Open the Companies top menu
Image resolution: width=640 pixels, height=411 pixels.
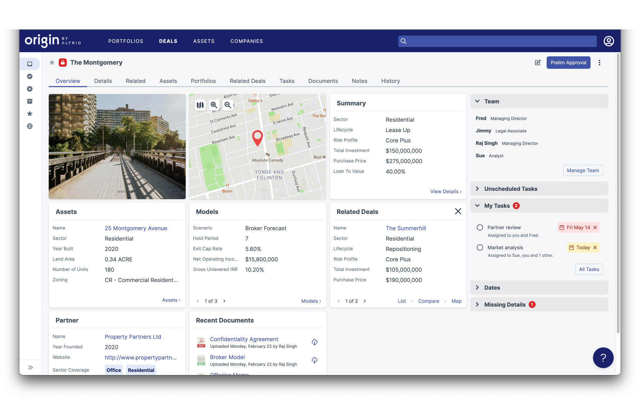click(247, 41)
